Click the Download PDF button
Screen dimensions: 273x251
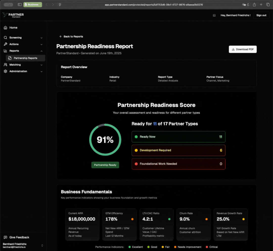pos(242,49)
